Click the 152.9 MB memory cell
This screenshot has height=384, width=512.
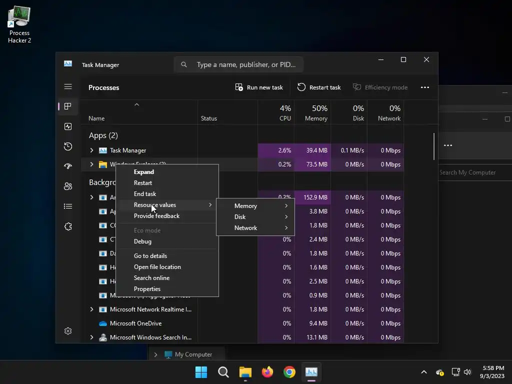coord(312,197)
